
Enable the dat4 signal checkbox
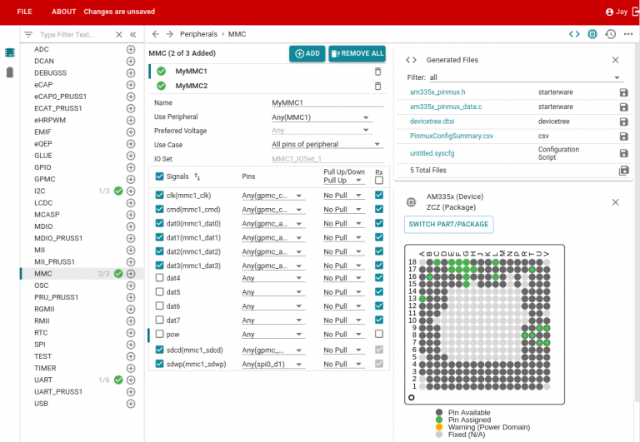(x=160, y=278)
